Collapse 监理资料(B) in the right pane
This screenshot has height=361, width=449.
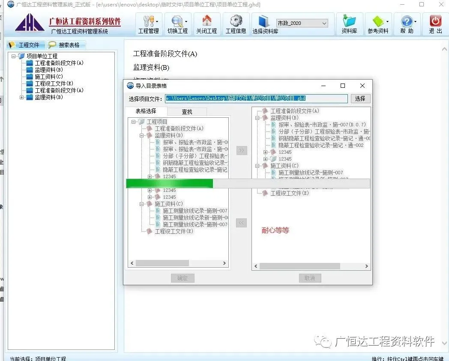point(257,118)
